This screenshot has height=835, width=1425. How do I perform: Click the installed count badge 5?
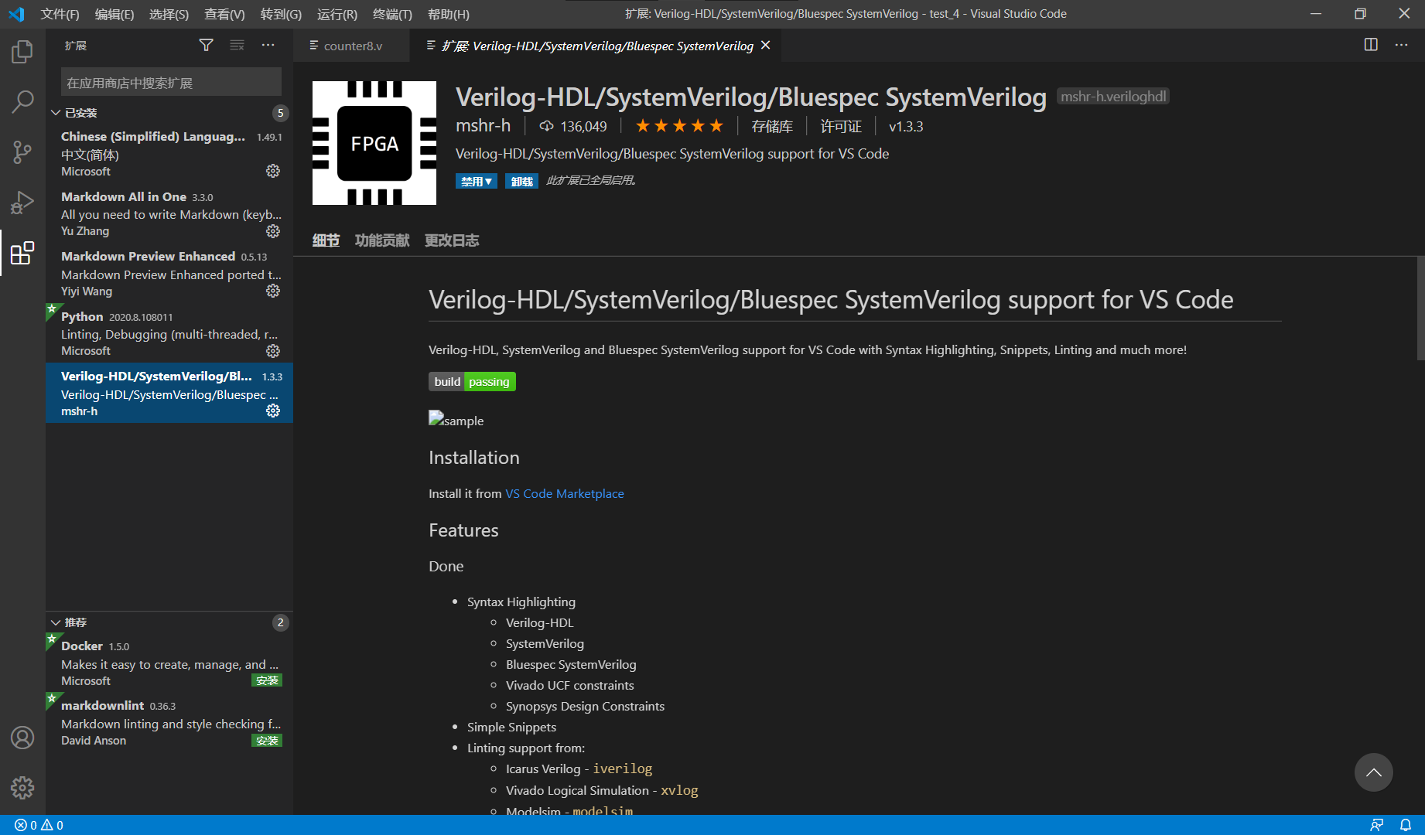point(281,113)
